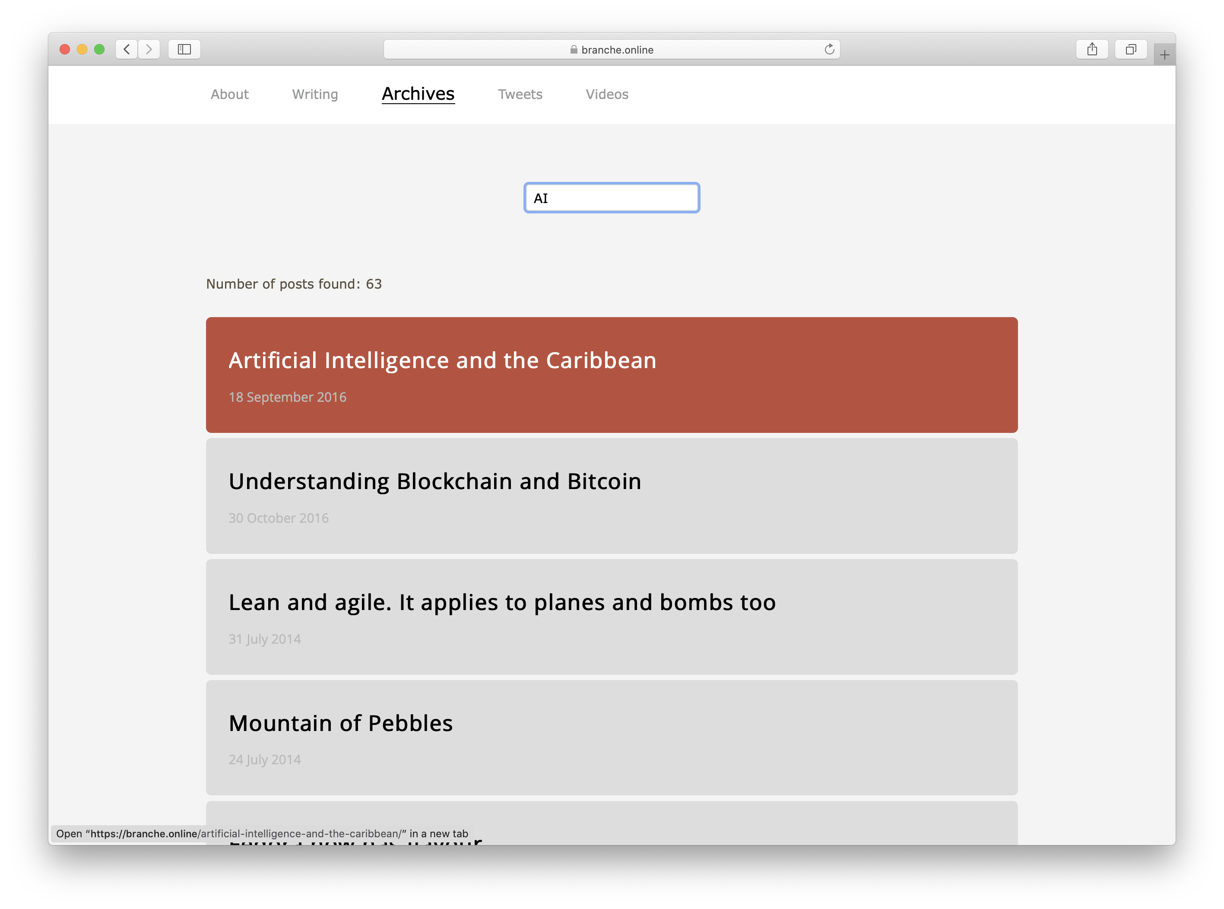This screenshot has width=1224, height=909.
Task: Click the Safari forward navigation arrow
Action: point(149,50)
